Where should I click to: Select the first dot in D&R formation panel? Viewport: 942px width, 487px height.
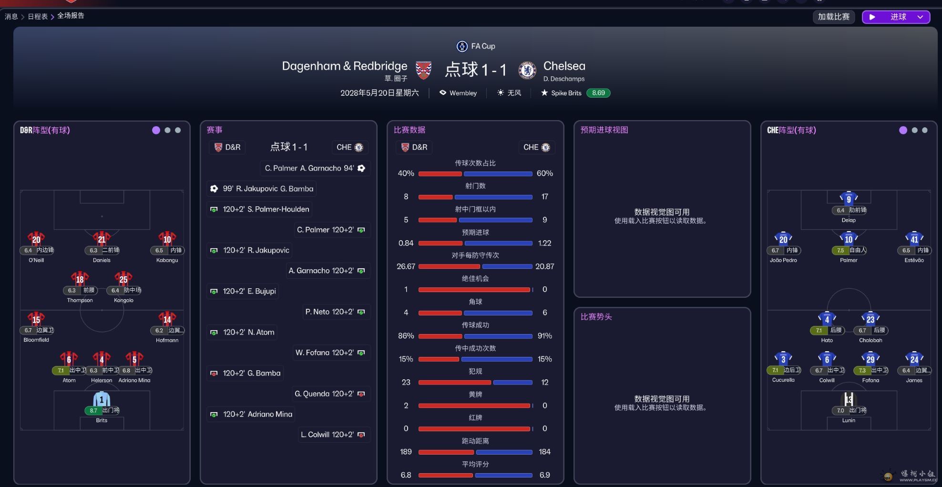(156, 130)
